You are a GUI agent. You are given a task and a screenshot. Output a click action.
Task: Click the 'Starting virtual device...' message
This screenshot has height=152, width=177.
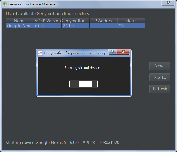pos(83,68)
